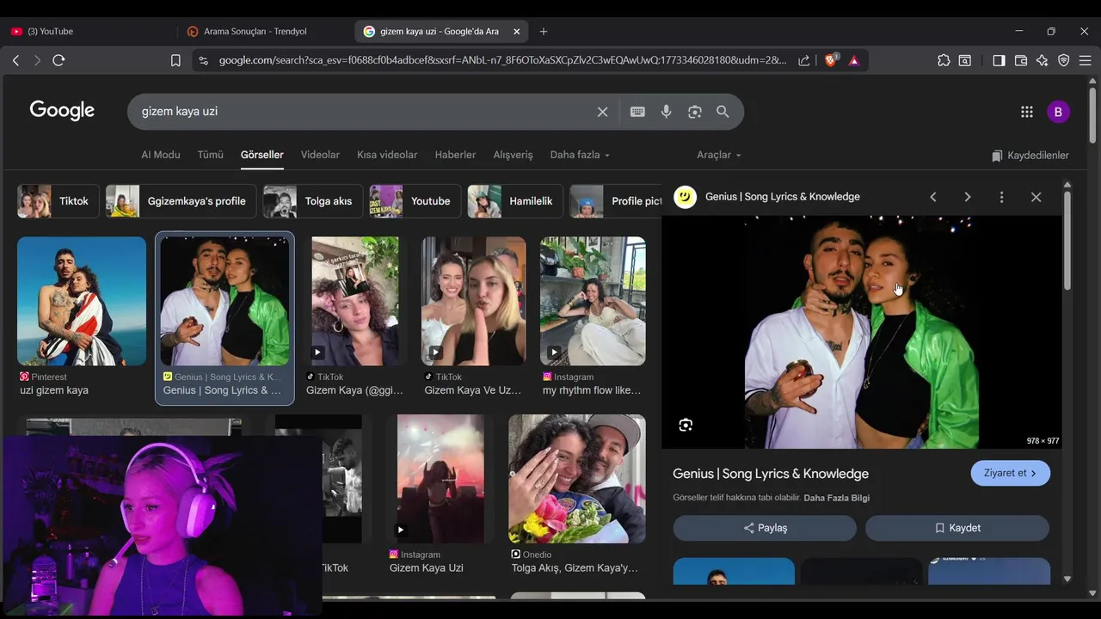Open Genius Song Lyrics & Knowledge title link
The width and height of the screenshot is (1101, 619).
[771, 474]
